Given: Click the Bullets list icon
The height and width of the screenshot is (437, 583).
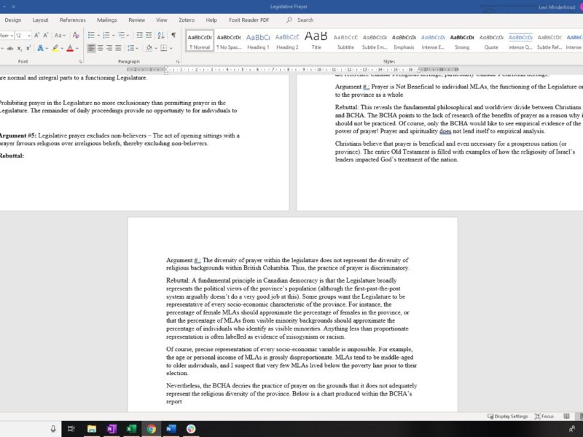Looking at the screenshot, I should [x=91, y=35].
